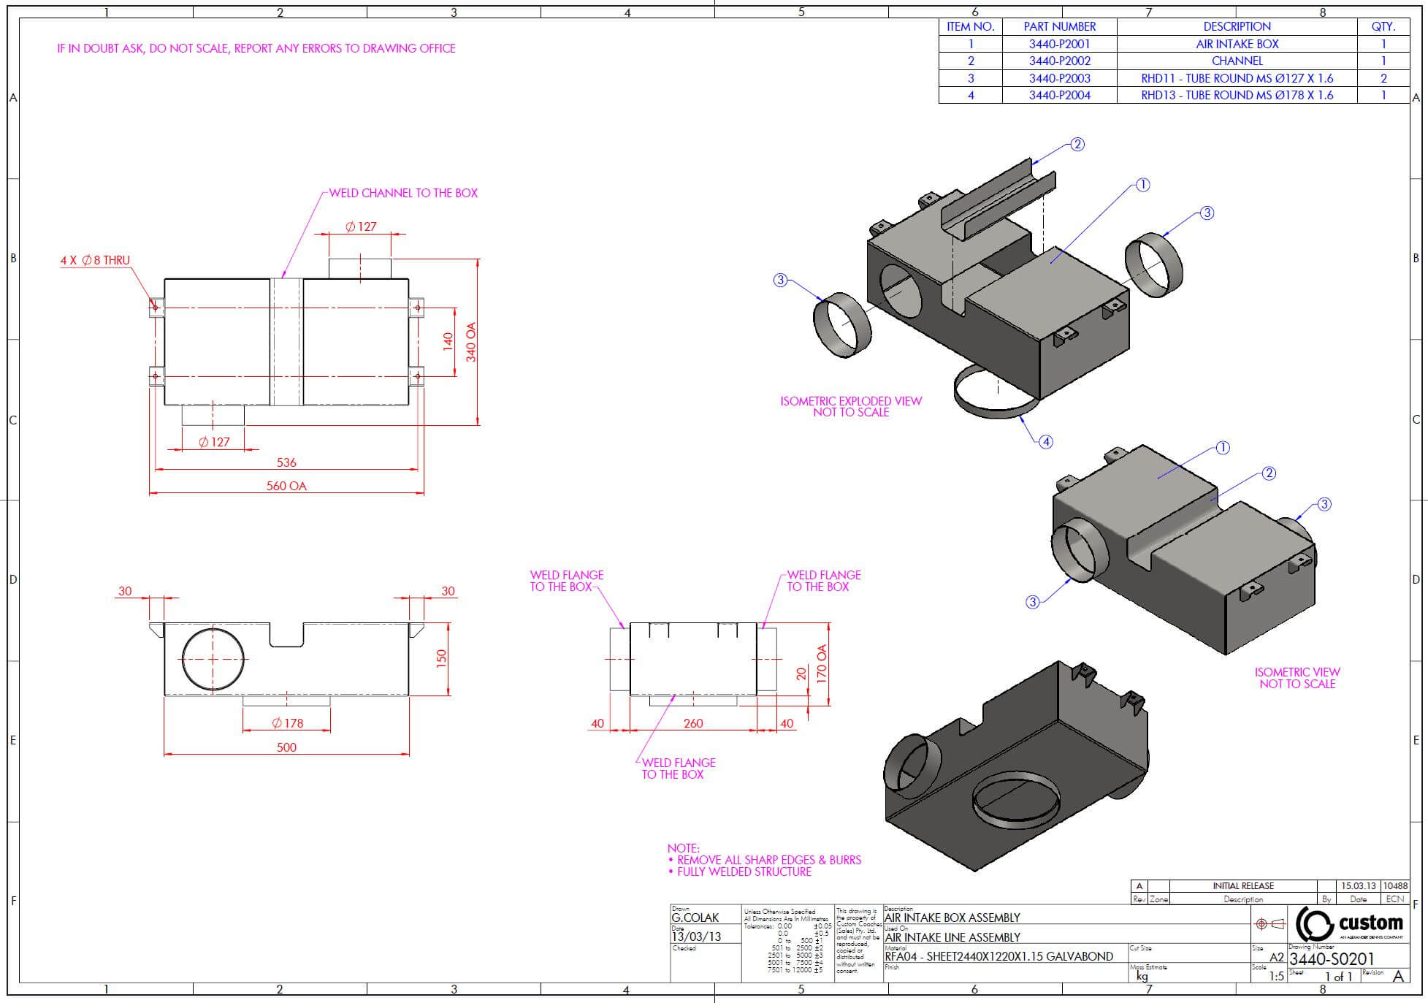Click the exploded channel part in isometric view
1428x1003 pixels.
click(998, 197)
